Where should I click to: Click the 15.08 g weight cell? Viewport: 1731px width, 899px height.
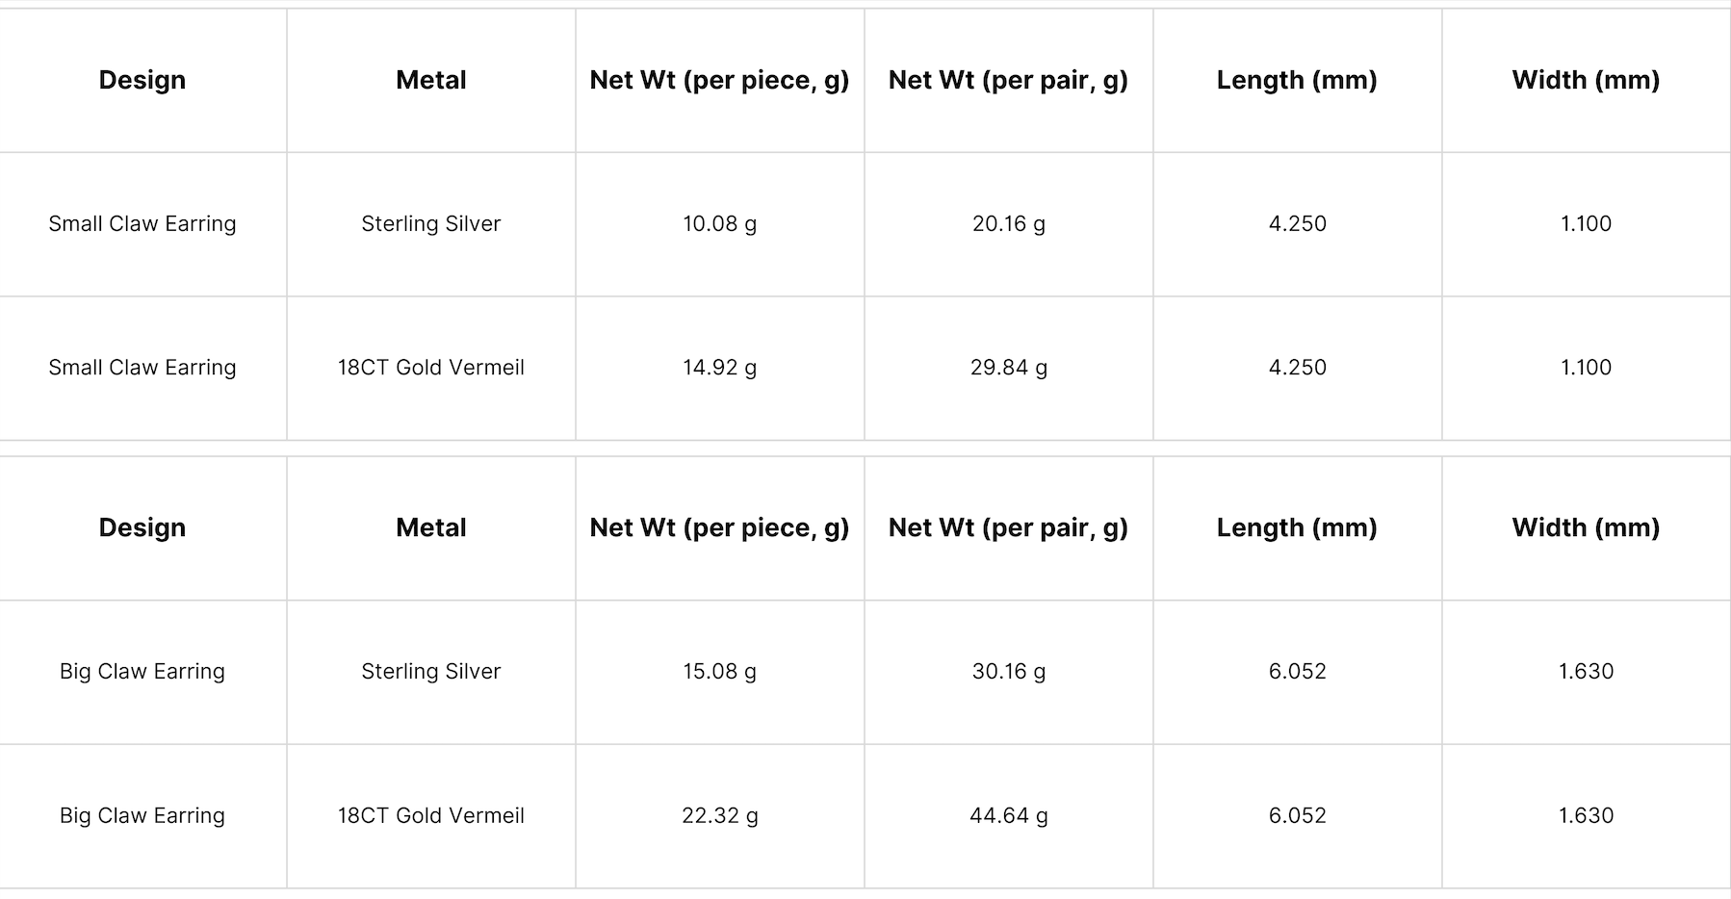click(719, 671)
